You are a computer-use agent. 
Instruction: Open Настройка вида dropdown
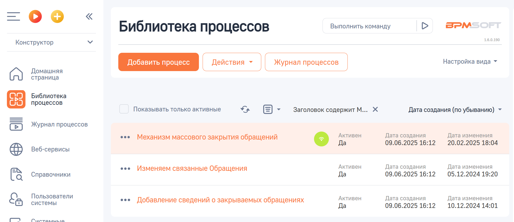470,62
